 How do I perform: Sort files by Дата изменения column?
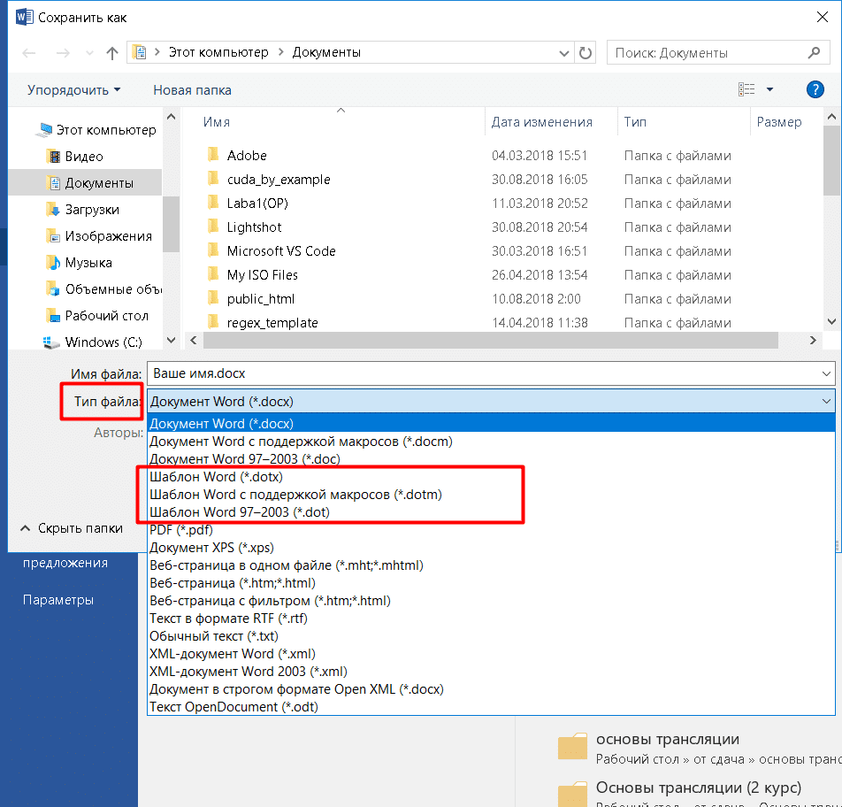pyautogui.click(x=542, y=122)
